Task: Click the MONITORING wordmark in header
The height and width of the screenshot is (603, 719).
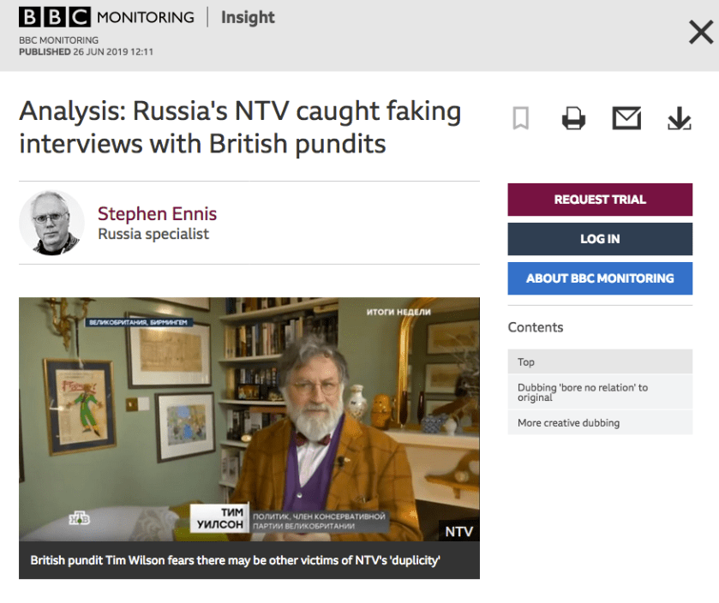Action: pyautogui.click(x=146, y=17)
